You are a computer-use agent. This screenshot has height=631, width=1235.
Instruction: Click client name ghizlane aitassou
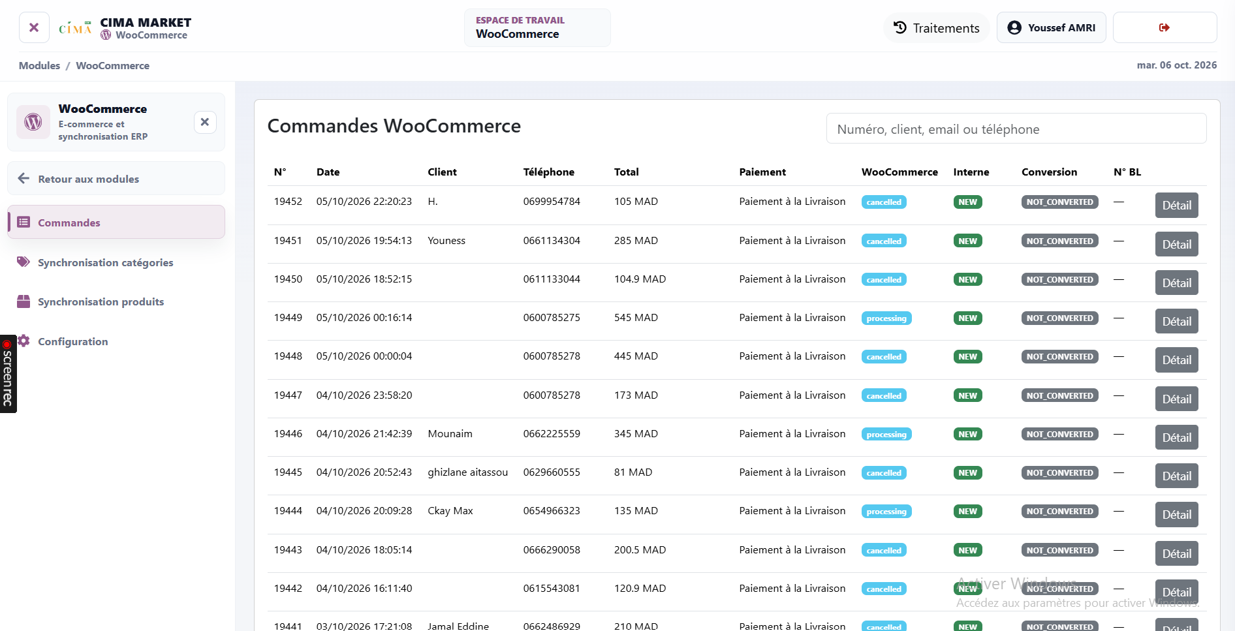coord(467,472)
